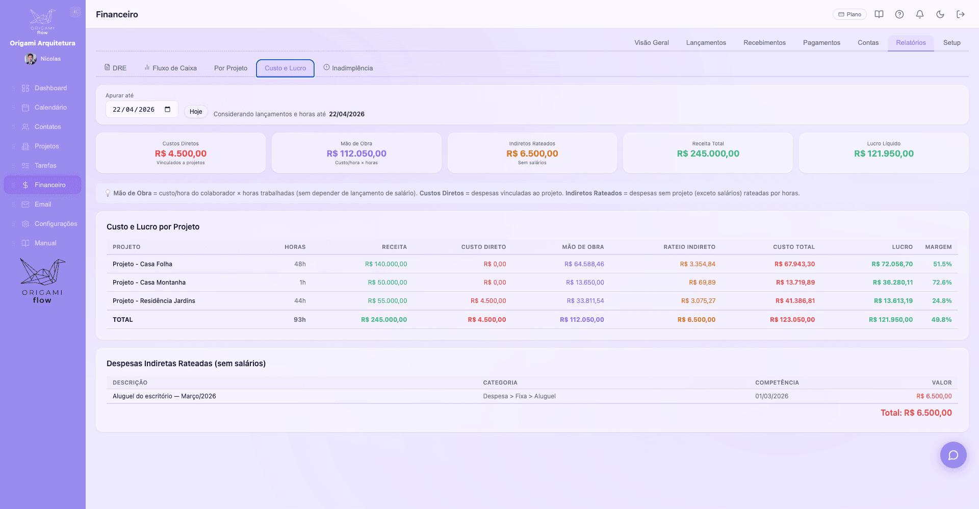
Task: Switch to Pagamentos tab
Action: [x=821, y=43]
